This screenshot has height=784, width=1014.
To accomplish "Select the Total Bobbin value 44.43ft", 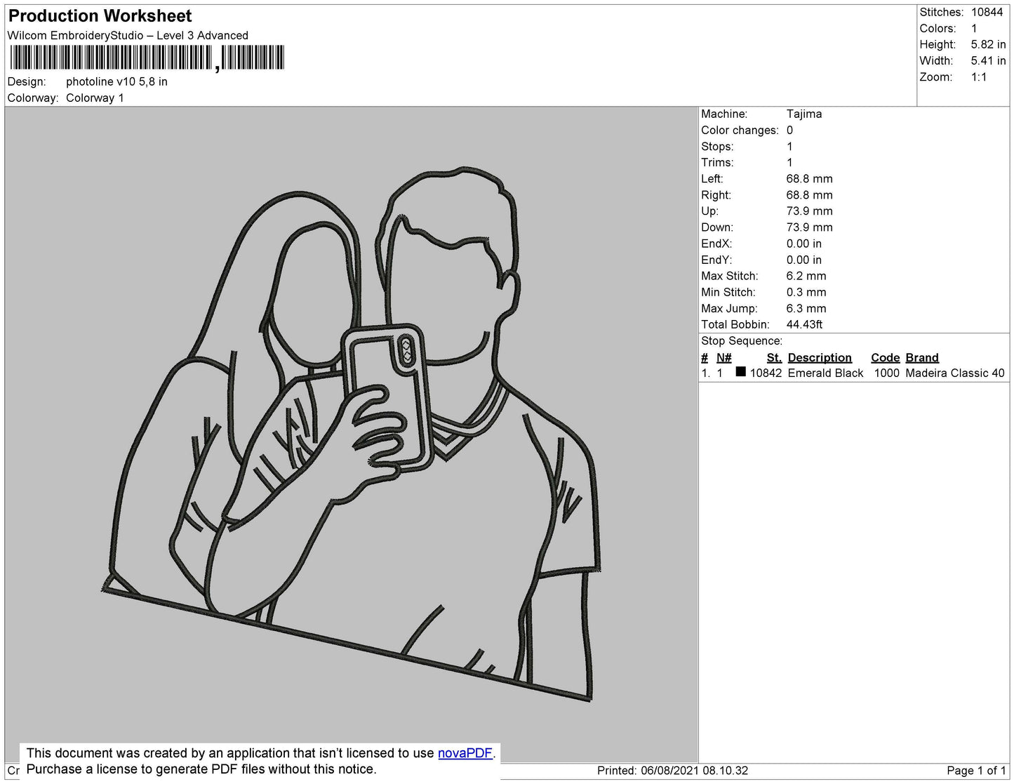I will click(804, 324).
